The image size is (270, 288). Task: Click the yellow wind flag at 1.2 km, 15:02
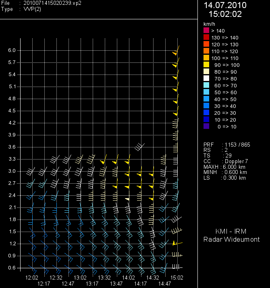point(176,243)
